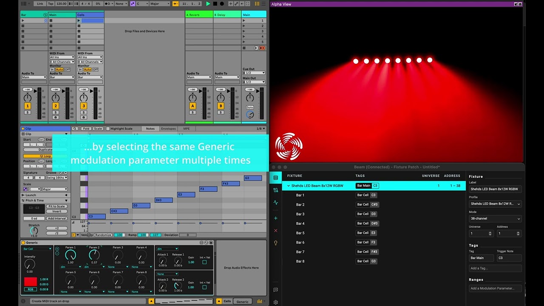Click the Back to Arrangement orange button on Main
Image resolution: width=544 pixels, height=306 pixels.
[262, 48]
